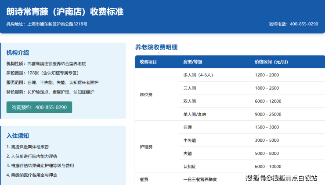Click the 机构介绍 heading
The width and height of the screenshot is (325, 185).
tap(18, 52)
